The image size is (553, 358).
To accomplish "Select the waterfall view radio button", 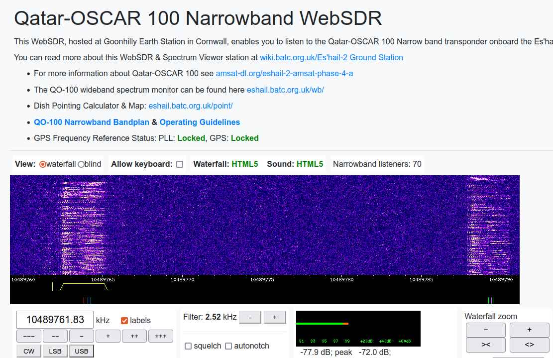I will [x=43, y=164].
